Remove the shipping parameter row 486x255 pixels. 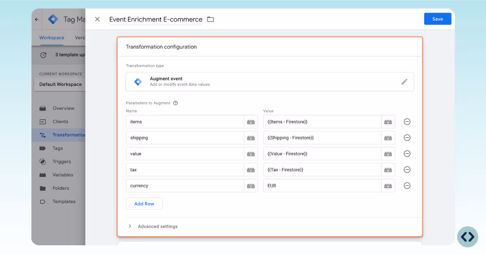[x=407, y=138]
